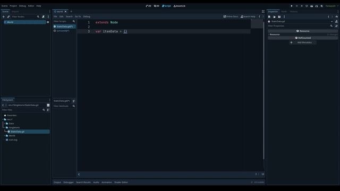
Task: Toggle alphabetical sorting of methods list
Action: click(74, 101)
